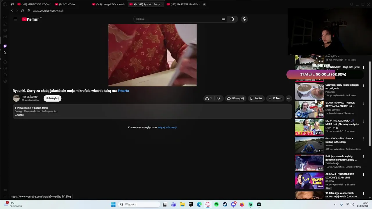Screen dimensions: 372x209
Task: Open File Explorer from the taskbar
Action: [x=182, y=204]
